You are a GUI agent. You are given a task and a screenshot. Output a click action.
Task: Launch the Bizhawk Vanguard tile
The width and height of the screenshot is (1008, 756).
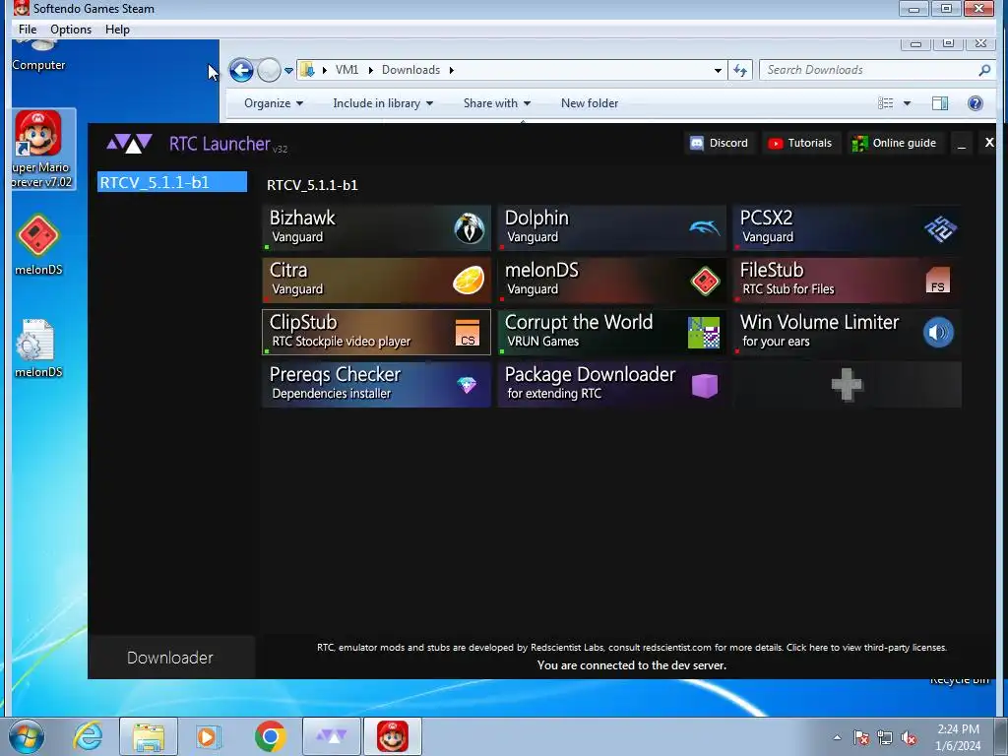[377, 227]
